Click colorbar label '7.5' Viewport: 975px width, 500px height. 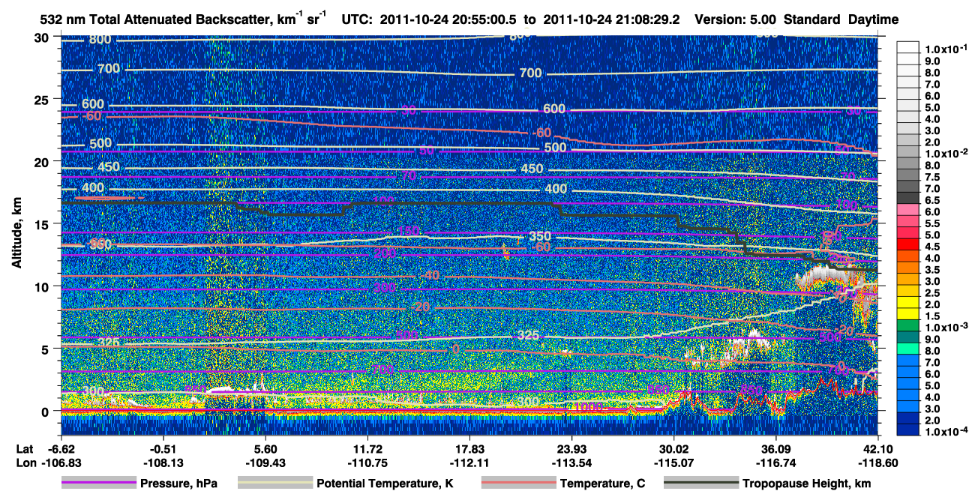pyautogui.click(x=932, y=177)
